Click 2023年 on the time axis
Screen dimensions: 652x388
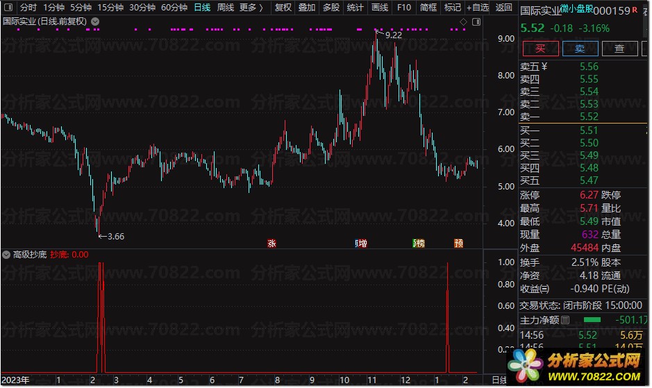click(15, 380)
